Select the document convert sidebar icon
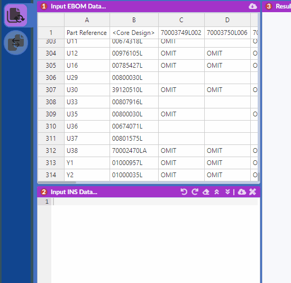Screen dimensions: 291x283 coord(15,15)
